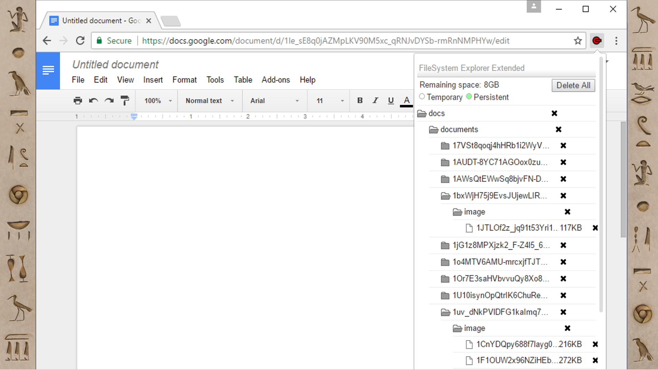658x370 pixels.
Task: Open the Table menu
Action: pyautogui.click(x=243, y=80)
